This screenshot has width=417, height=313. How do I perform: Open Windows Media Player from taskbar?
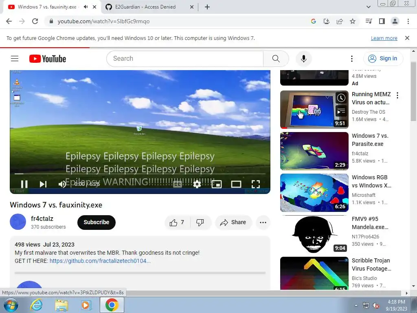[86, 305]
